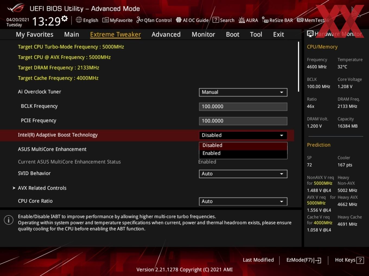Image resolution: width=369 pixels, height=276 pixels.
Task: Launch AI OC Guide icon
Action: [x=179, y=20]
